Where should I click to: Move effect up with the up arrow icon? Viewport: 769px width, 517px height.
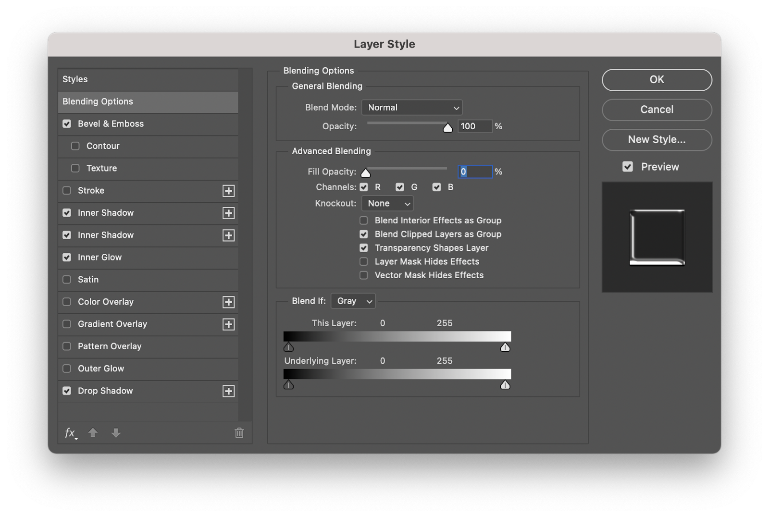coord(93,433)
